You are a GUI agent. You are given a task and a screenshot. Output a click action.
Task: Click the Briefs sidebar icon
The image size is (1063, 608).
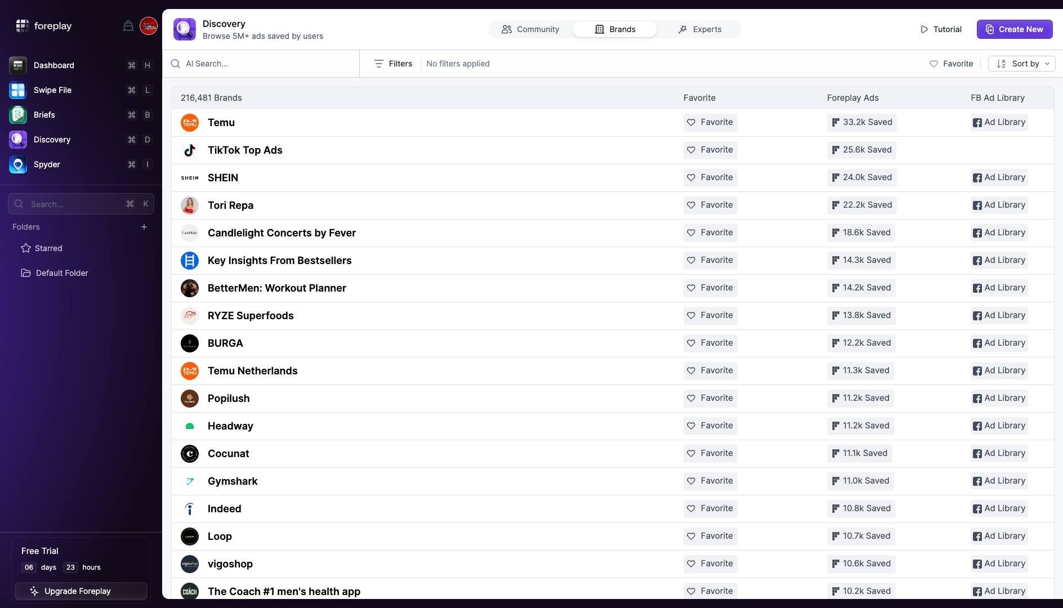point(18,115)
